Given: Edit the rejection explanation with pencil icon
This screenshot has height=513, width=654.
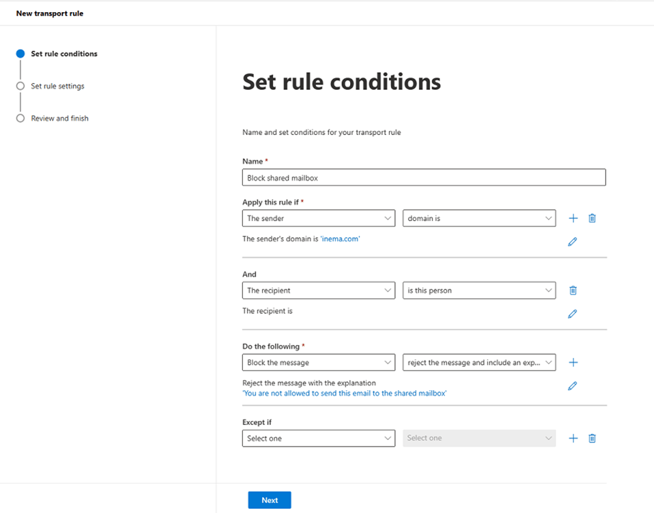Looking at the screenshot, I should click(x=572, y=386).
